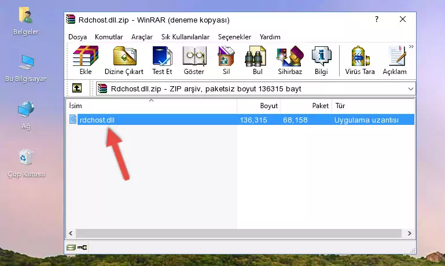445x266 pixels.
Task: Click the password key icon in status bar
Action: pyautogui.click(x=82, y=247)
